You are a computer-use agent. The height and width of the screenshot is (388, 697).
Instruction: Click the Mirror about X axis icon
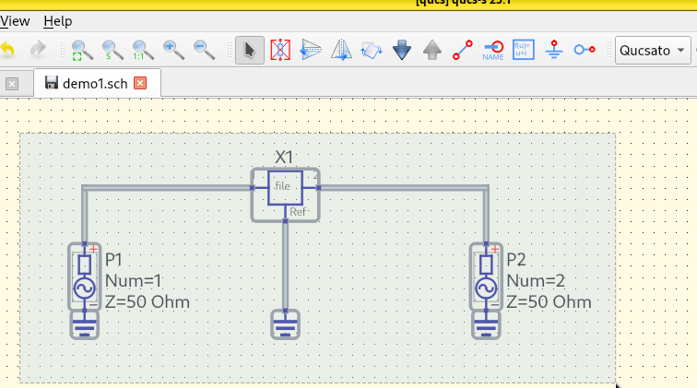311,50
